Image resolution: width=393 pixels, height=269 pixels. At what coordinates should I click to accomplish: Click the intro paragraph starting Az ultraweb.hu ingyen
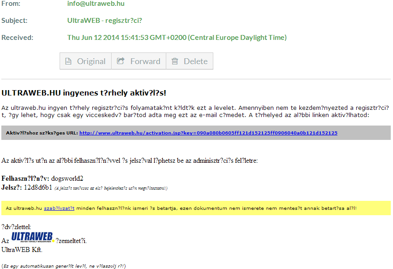195,112
